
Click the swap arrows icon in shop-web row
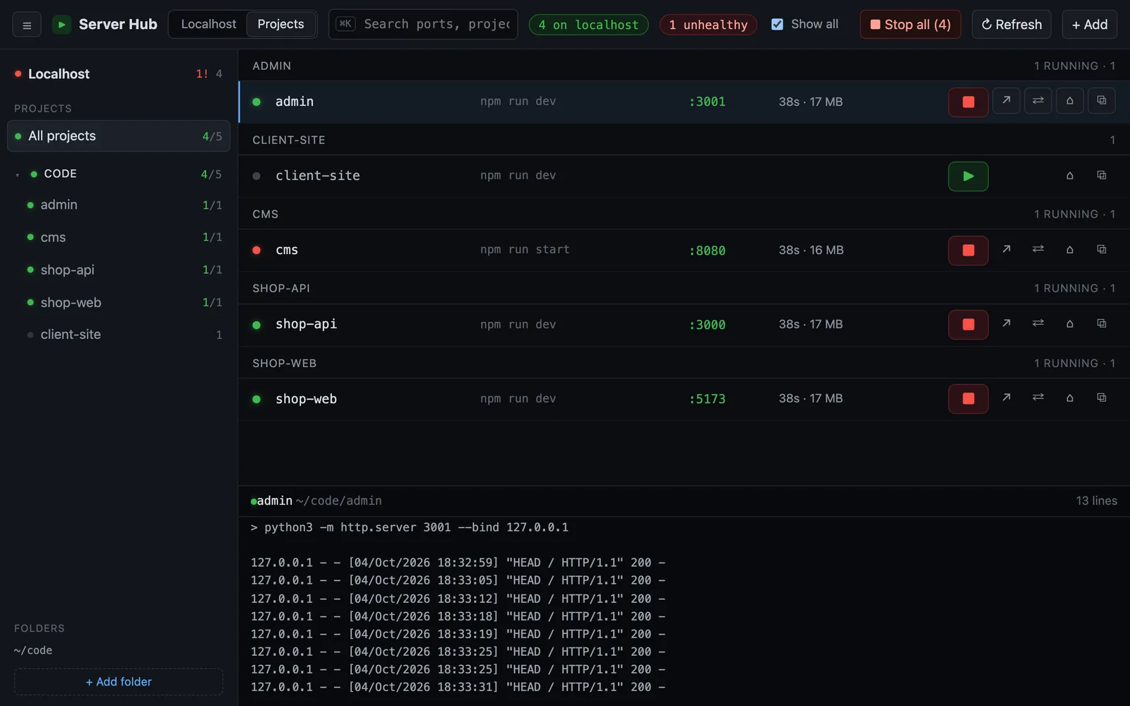tap(1037, 397)
